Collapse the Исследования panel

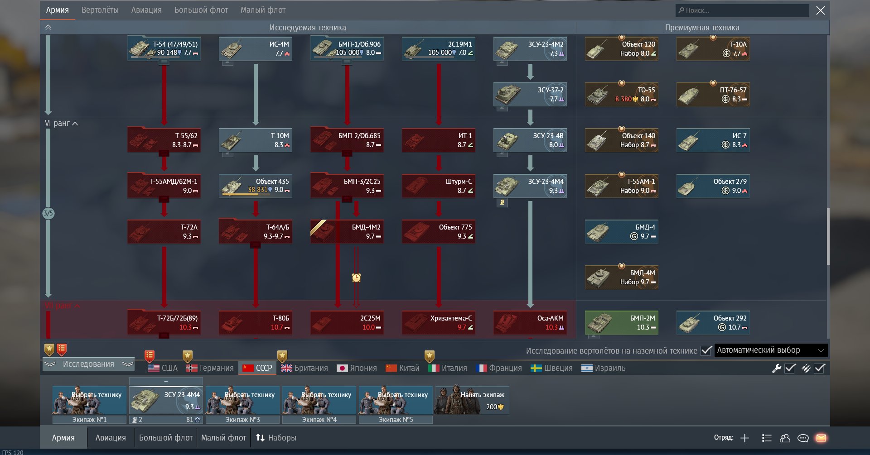tap(88, 364)
